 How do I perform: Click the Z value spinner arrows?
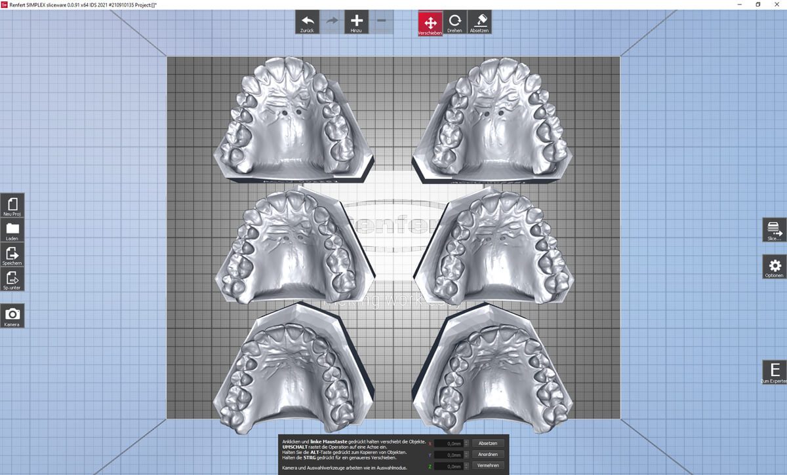click(x=466, y=466)
